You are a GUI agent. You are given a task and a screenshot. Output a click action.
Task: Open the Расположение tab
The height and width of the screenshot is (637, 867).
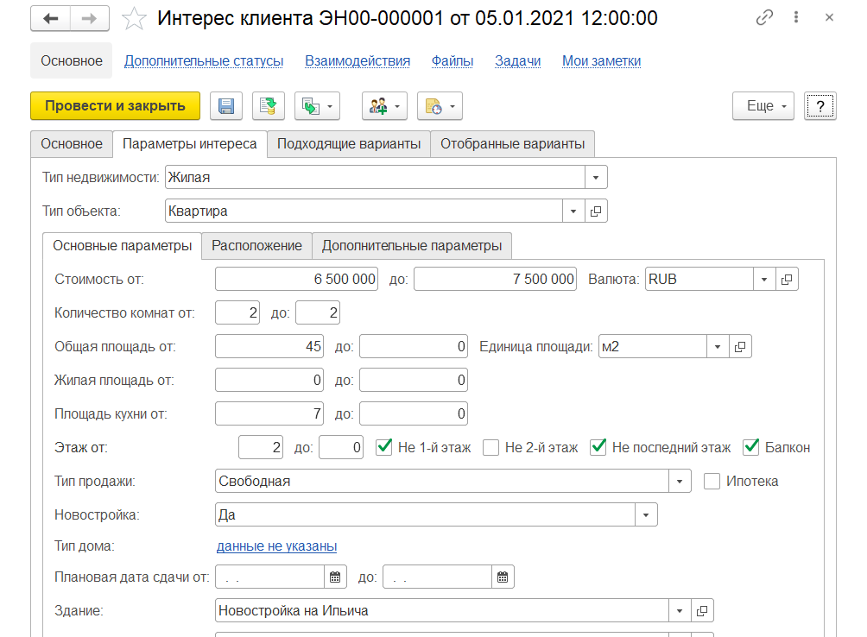[x=256, y=246]
